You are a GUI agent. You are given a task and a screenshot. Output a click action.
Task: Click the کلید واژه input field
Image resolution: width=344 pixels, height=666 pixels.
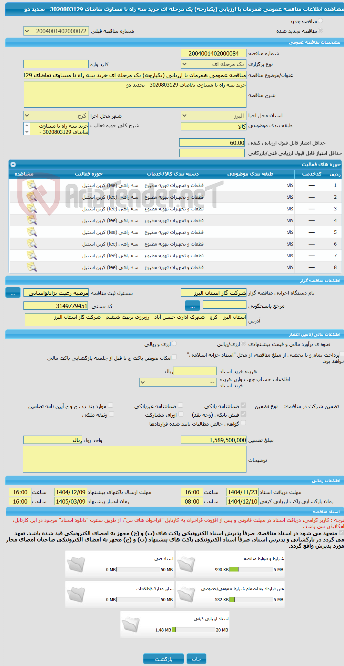(x=56, y=64)
